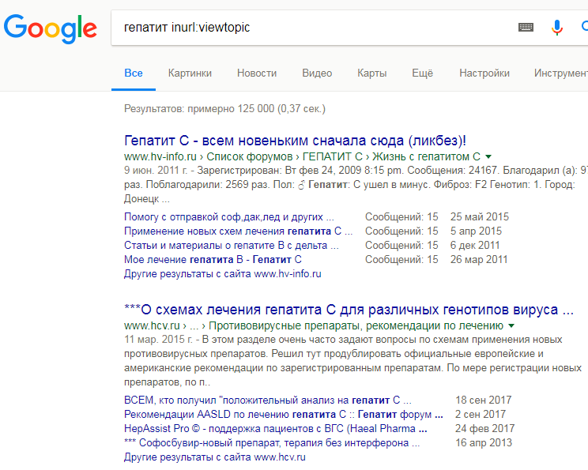Open sitelink 'Применение новых схем лечения гепатита С'
Screen dimensions: 588x470
(238, 231)
